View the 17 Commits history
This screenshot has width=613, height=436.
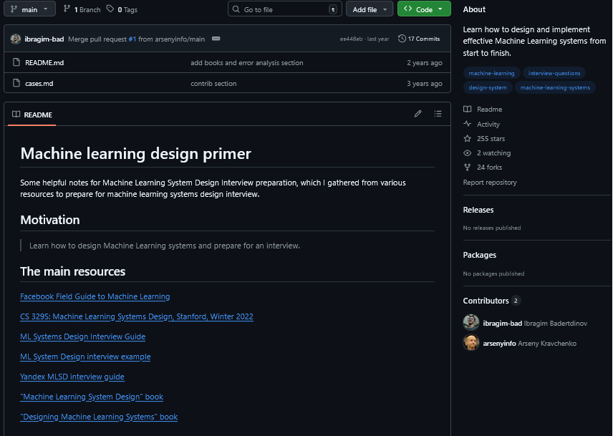[x=419, y=39]
